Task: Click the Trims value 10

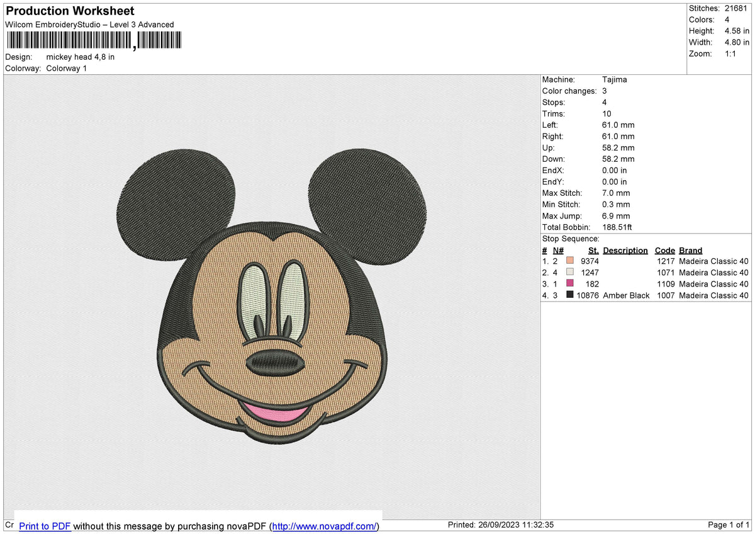Action: (x=607, y=113)
